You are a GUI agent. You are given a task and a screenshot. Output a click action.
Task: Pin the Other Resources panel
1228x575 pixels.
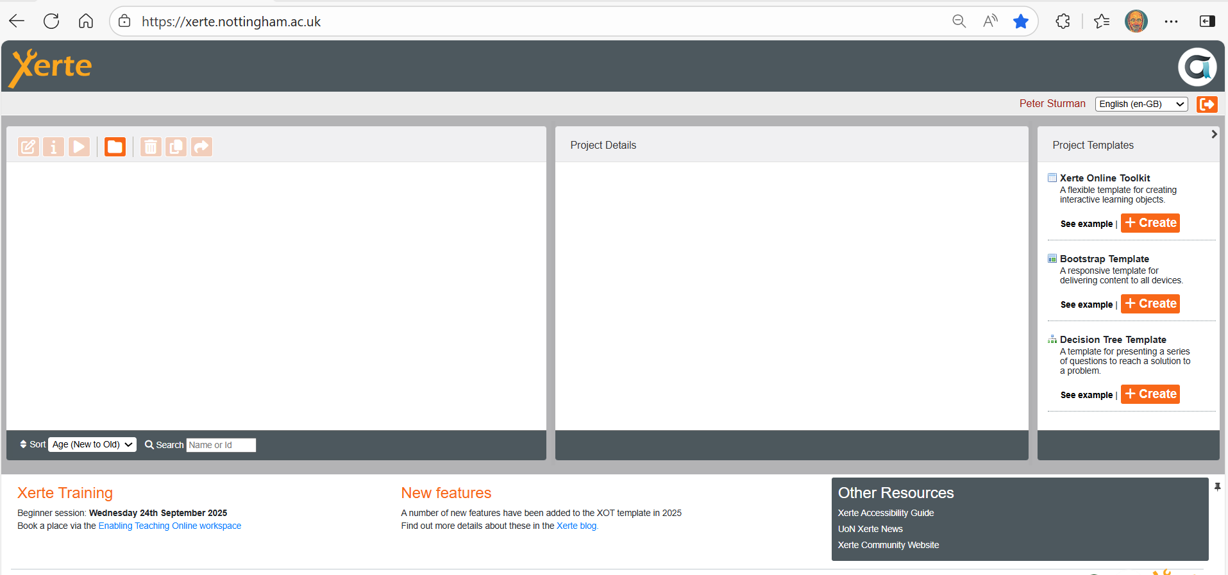pyautogui.click(x=1217, y=487)
